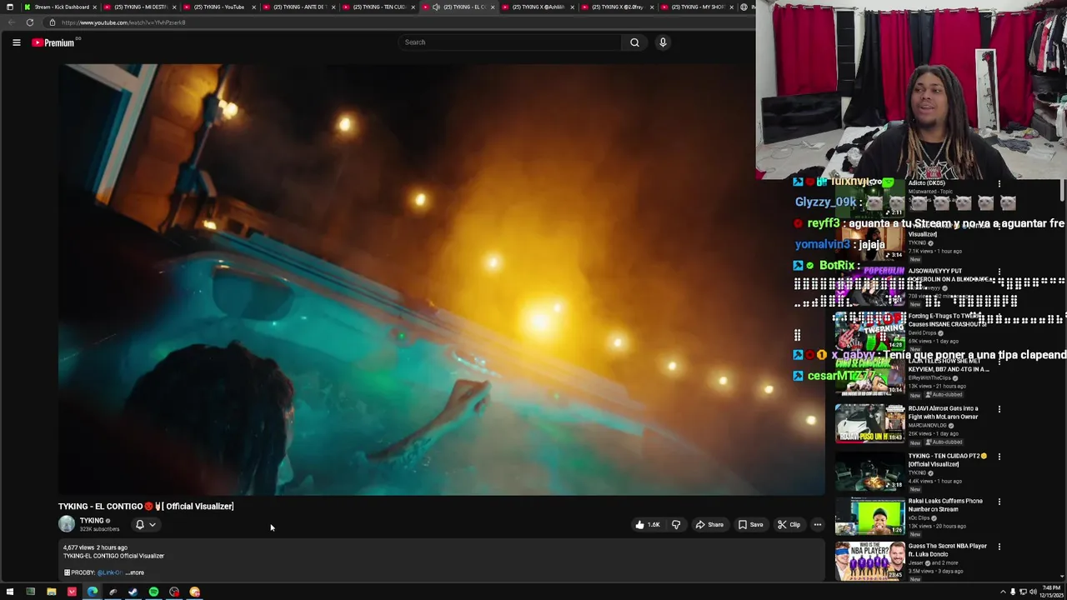Open the @Link-On producer mention
1067x600 pixels.
(110, 572)
